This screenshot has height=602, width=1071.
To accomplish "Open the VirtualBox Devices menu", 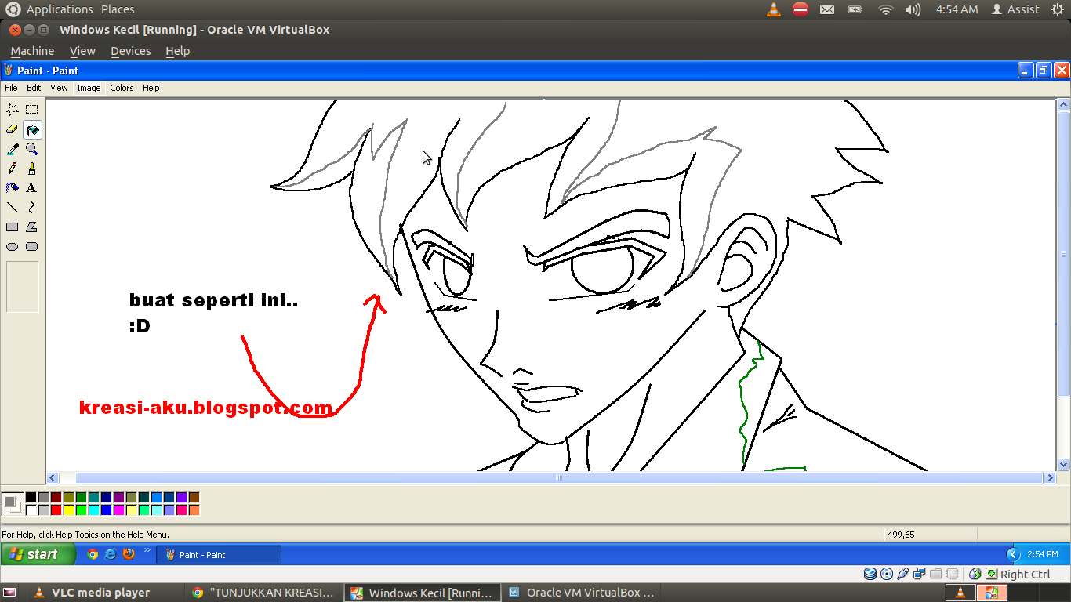I will (x=130, y=51).
